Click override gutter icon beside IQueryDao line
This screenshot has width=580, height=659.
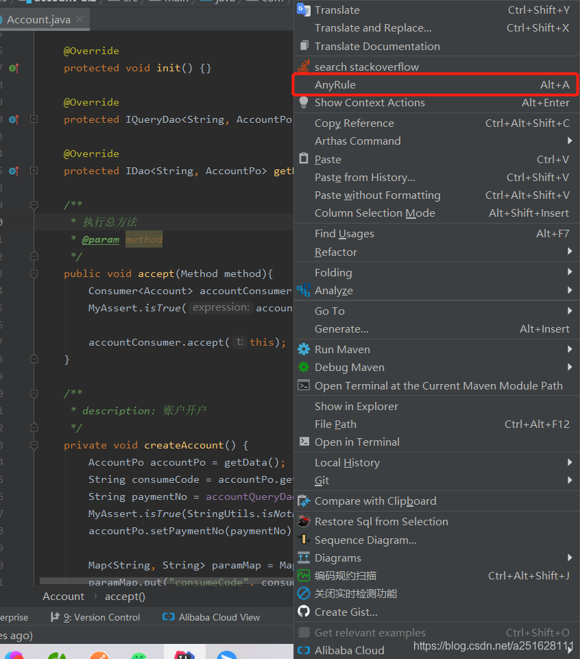(14, 119)
